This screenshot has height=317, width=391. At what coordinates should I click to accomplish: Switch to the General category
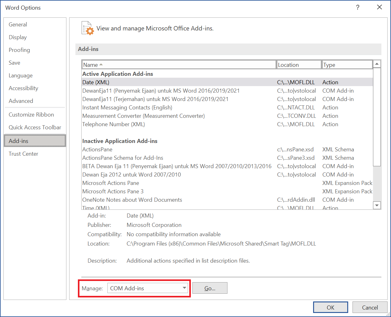(18, 25)
